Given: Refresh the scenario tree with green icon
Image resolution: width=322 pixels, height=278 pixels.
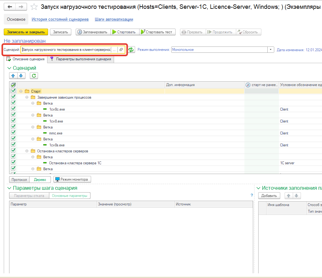Looking at the screenshot, I should (x=34, y=75).
